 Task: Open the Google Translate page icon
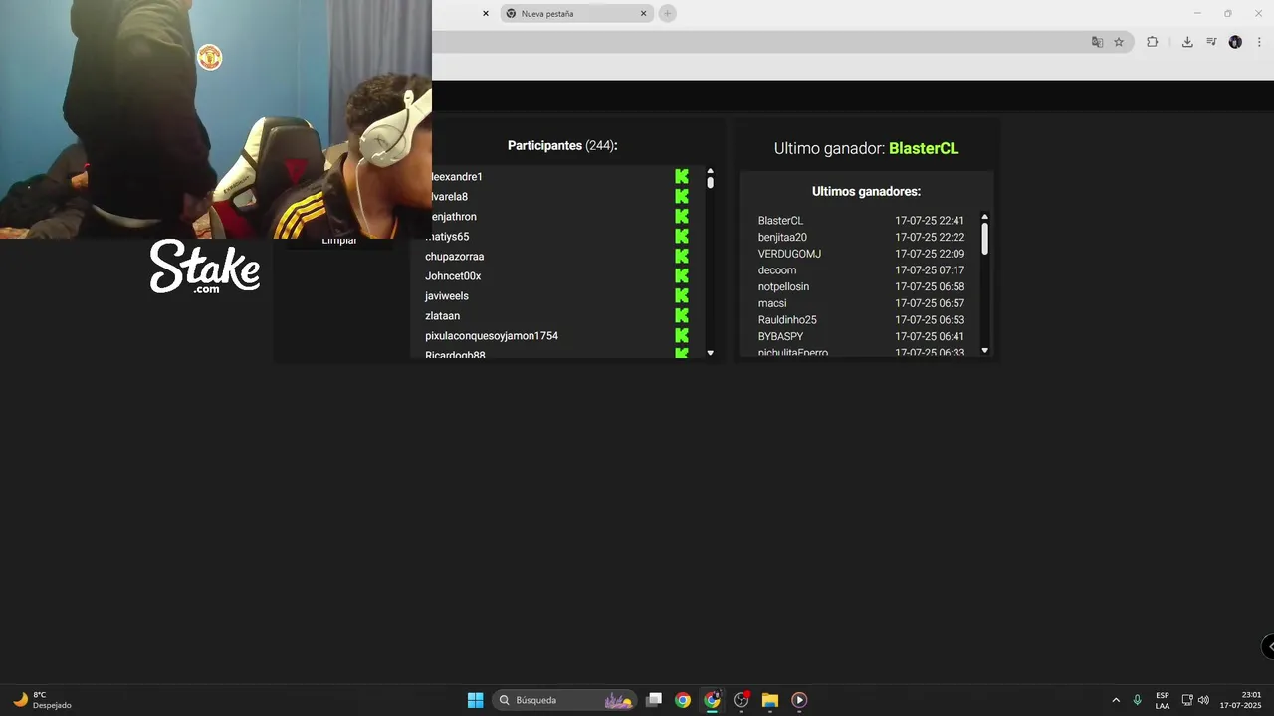click(x=1097, y=42)
